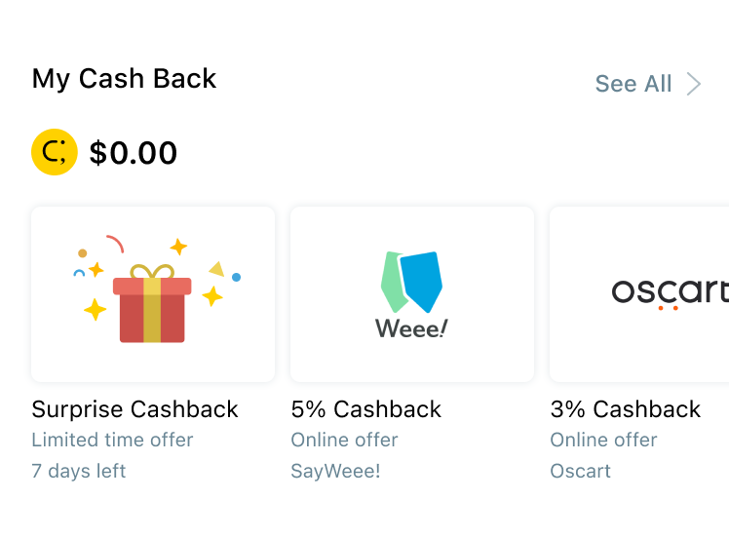
Task: Click the $0.00 cash back balance
Action: (134, 153)
